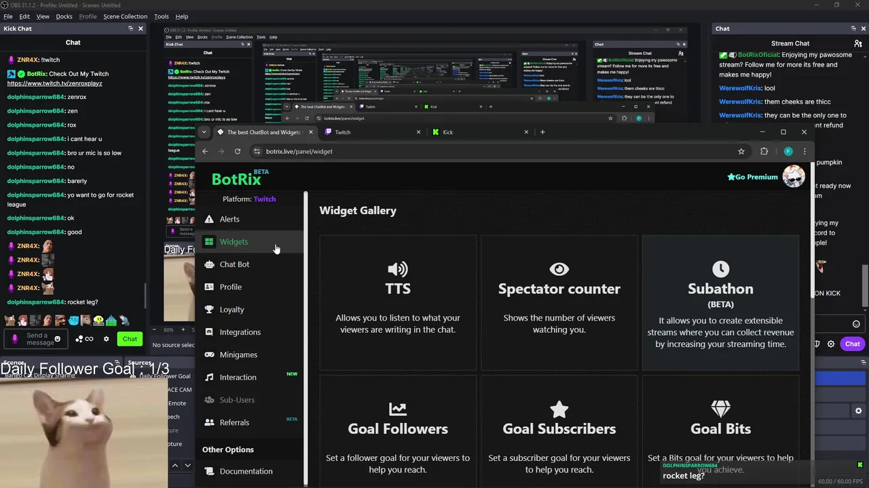The height and width of the screenshot is (488, 869).
Task: Open the Edit menu in OBS
Action: tap(24, 16)
